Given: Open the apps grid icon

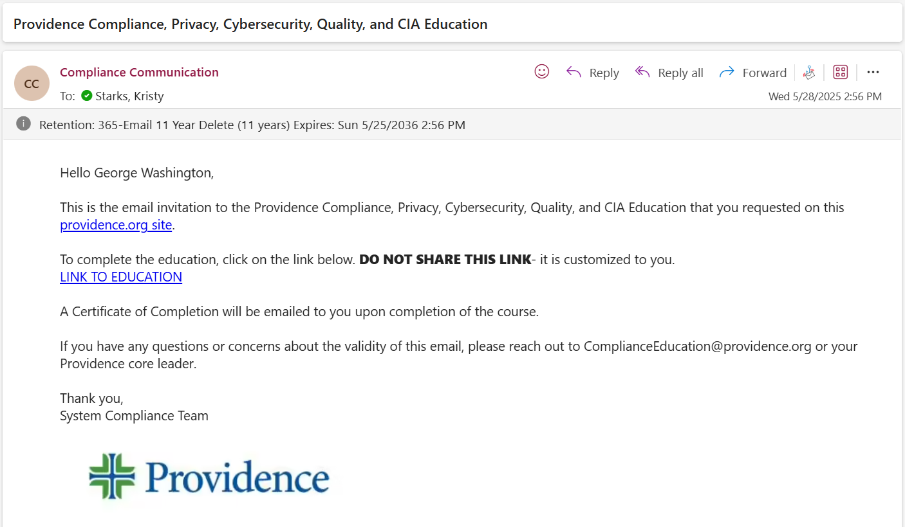Looking at the screenshot, I should click(x=840, y=72).
